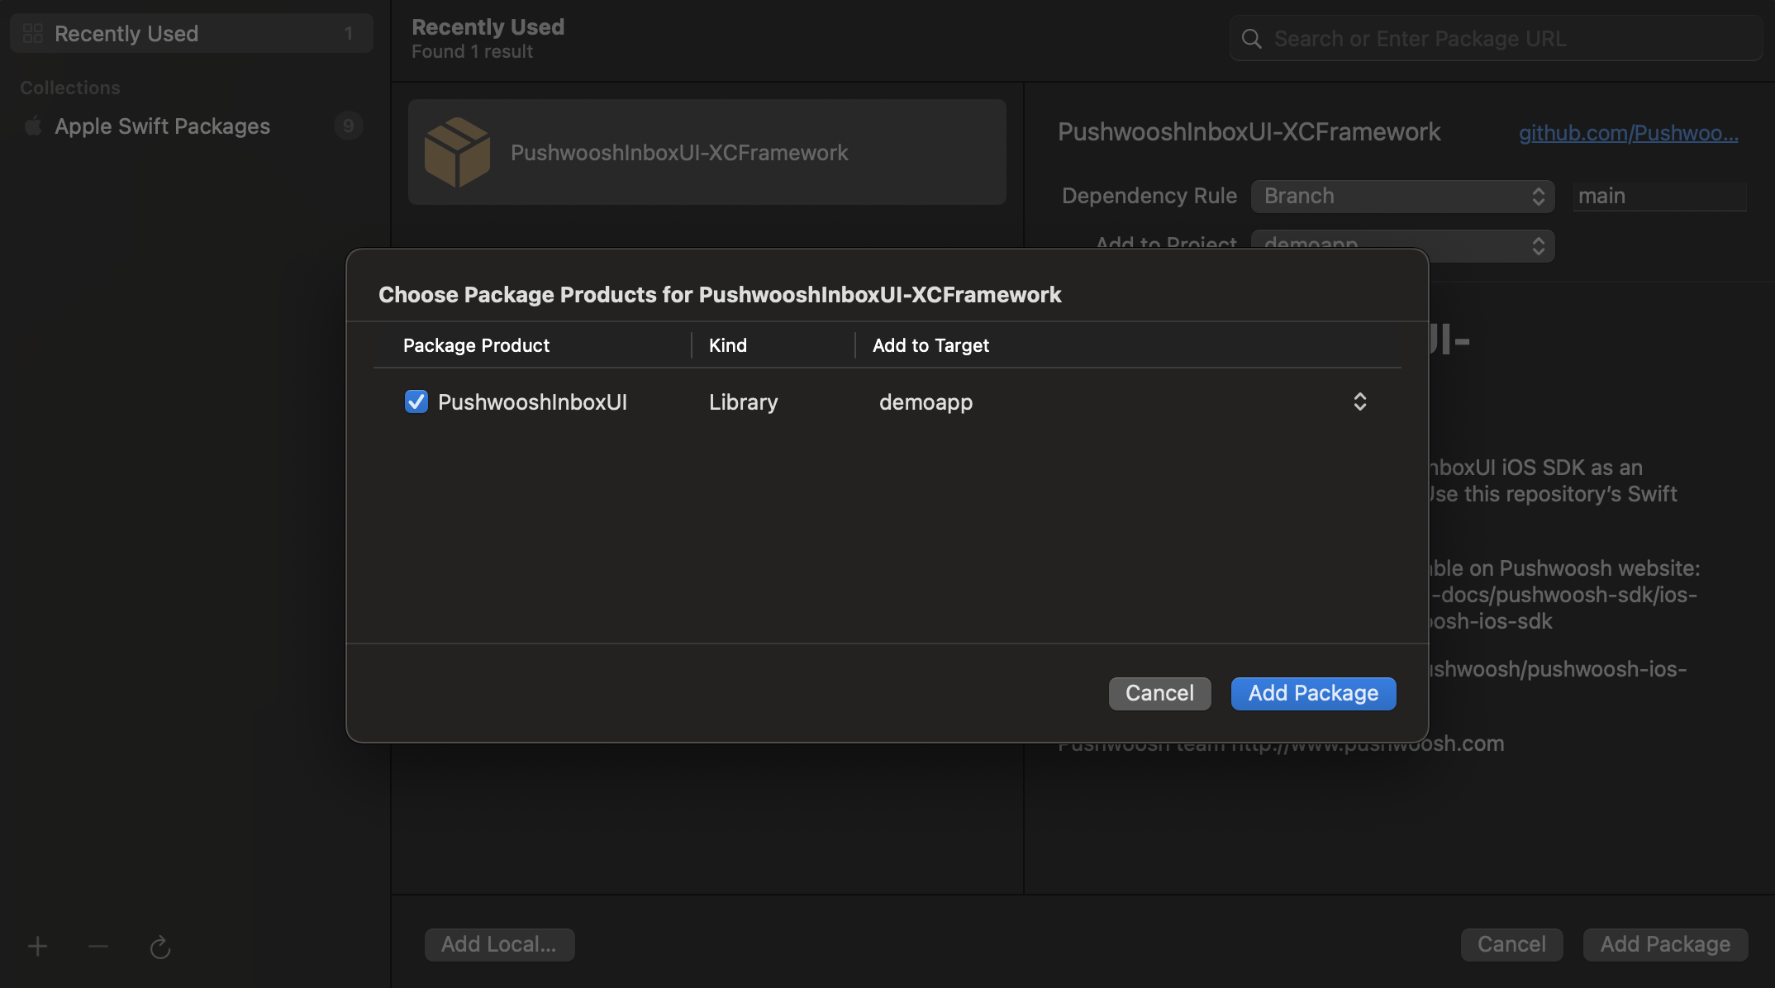Image resolution: width=1775 pixels, height=988 pixels.
Task: Click the Recently Used grid icon
Action: 33,33
